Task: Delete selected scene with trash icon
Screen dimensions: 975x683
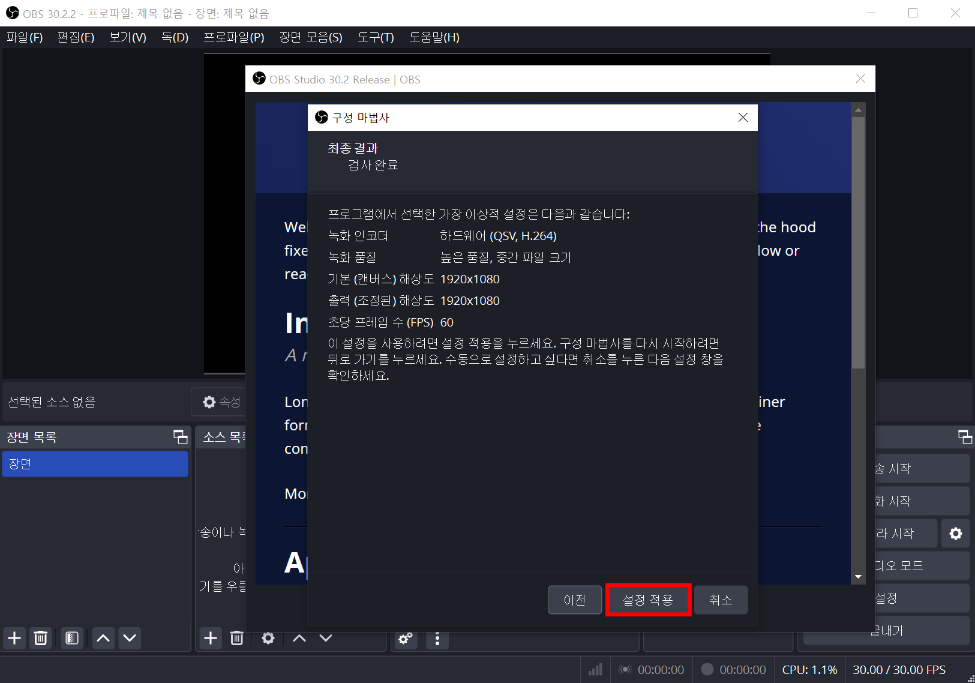Action: click(41, 638)
